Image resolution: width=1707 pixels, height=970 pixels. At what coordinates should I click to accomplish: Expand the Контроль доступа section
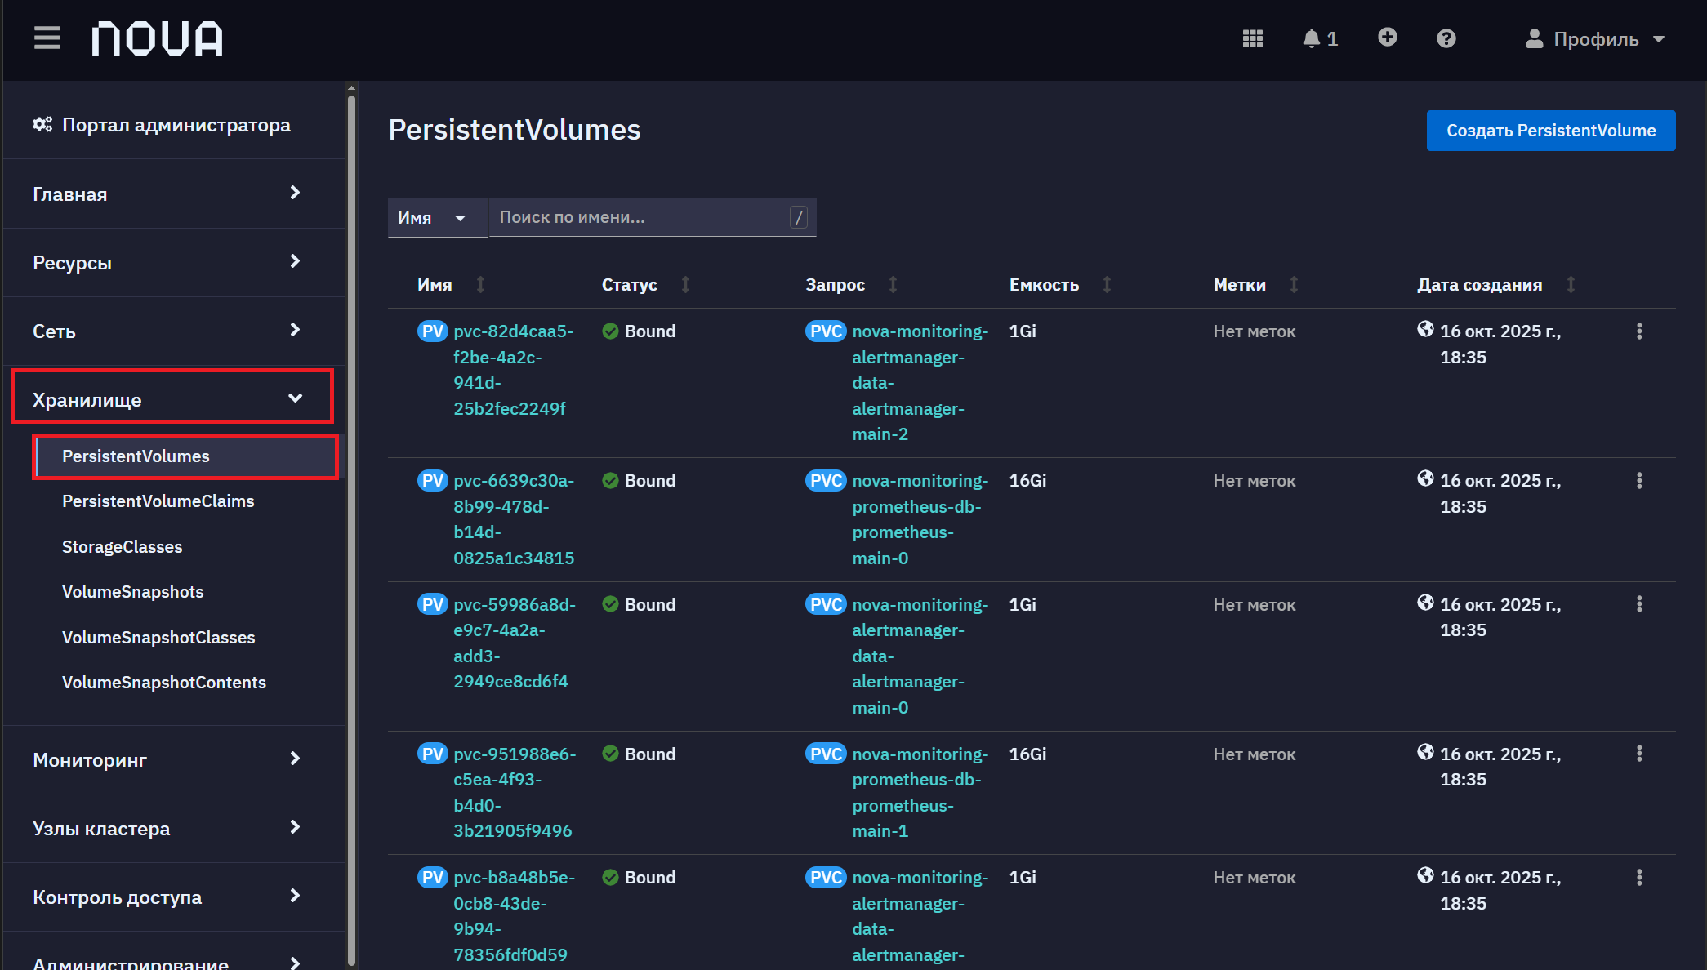tap(175, 897)
